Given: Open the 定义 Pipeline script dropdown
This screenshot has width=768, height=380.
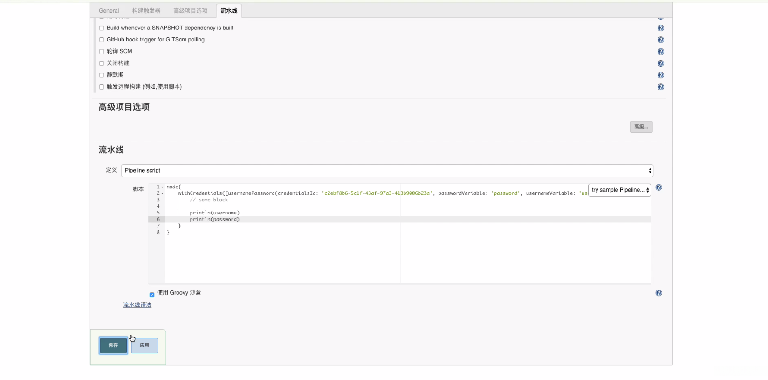Looking at the screenshot, I should [387, 171].
